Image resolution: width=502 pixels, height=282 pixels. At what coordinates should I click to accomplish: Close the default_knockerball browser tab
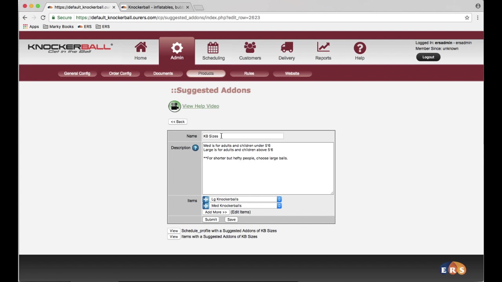click(114, 7)
